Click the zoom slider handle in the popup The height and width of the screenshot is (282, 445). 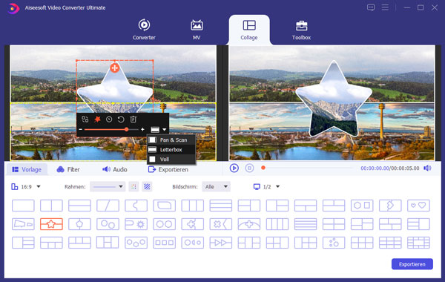tap(126, 130)
